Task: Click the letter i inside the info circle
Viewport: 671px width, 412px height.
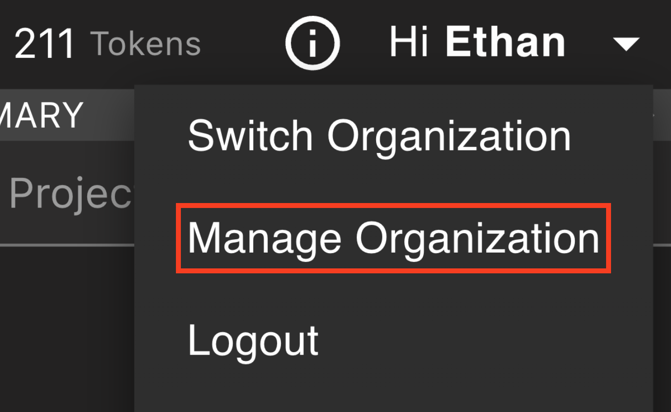Action: 313,44
